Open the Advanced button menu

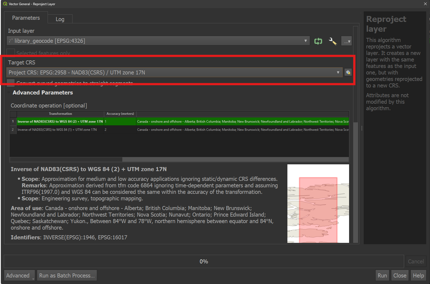click(x=19, y=275)
